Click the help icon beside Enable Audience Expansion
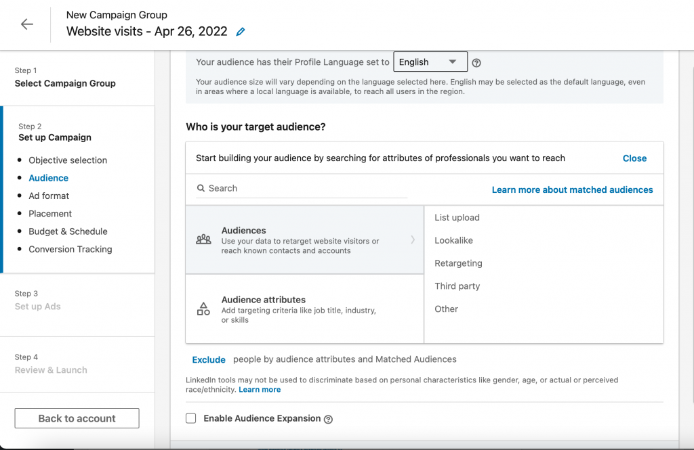This screenshot has width=694, height=450. coord(328,419)
